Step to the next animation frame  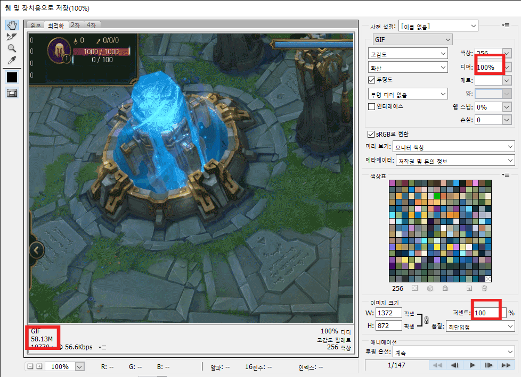click(x=489, y=365)
